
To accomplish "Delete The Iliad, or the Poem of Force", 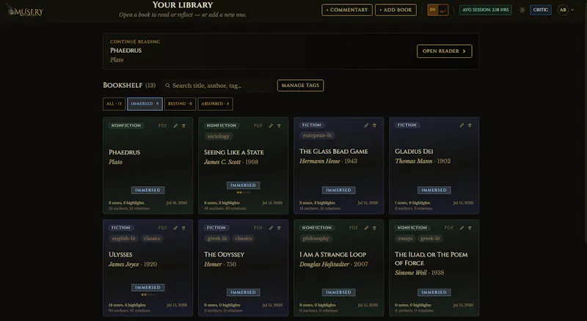I will 470,228.
